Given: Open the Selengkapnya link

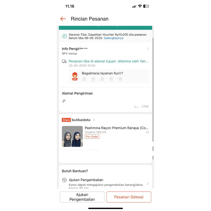Looking at the screenshot, I should pyautogui.click(x=113, y=38).
